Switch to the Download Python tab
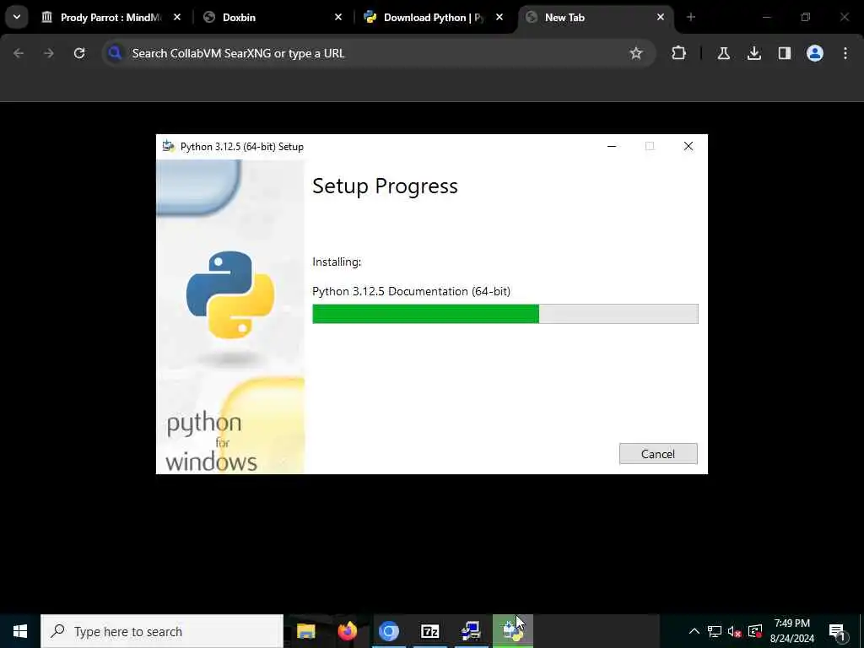This screenshot has width=864, height=648. [x=435, y=18]
